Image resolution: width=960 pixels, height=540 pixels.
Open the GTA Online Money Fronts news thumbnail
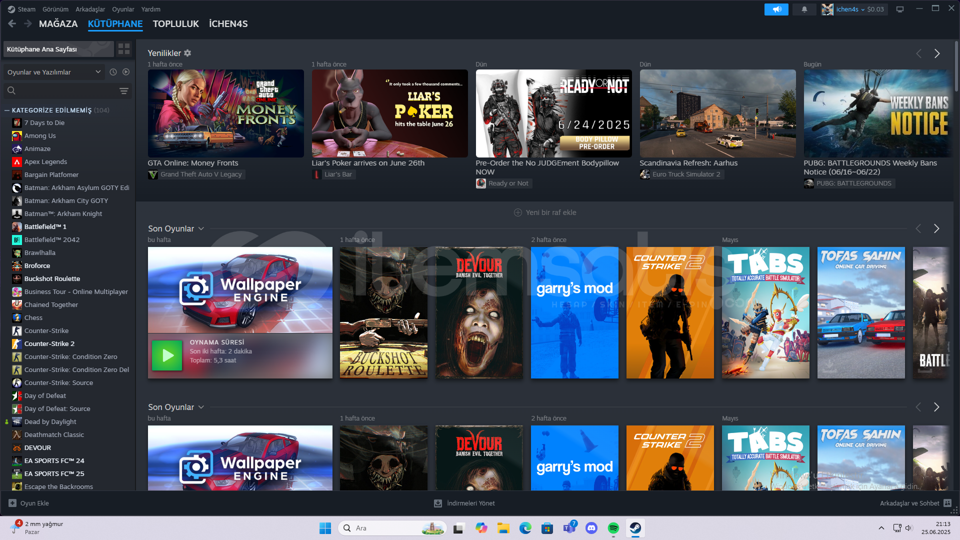pos(225,113)
